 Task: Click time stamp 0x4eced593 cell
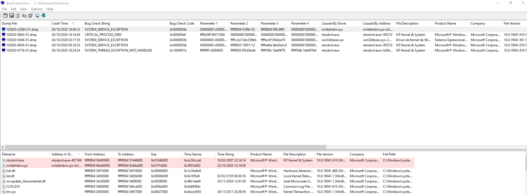coord(192,192)
